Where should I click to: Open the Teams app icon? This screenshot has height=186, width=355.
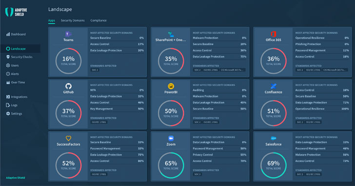(x=68, y=34)
